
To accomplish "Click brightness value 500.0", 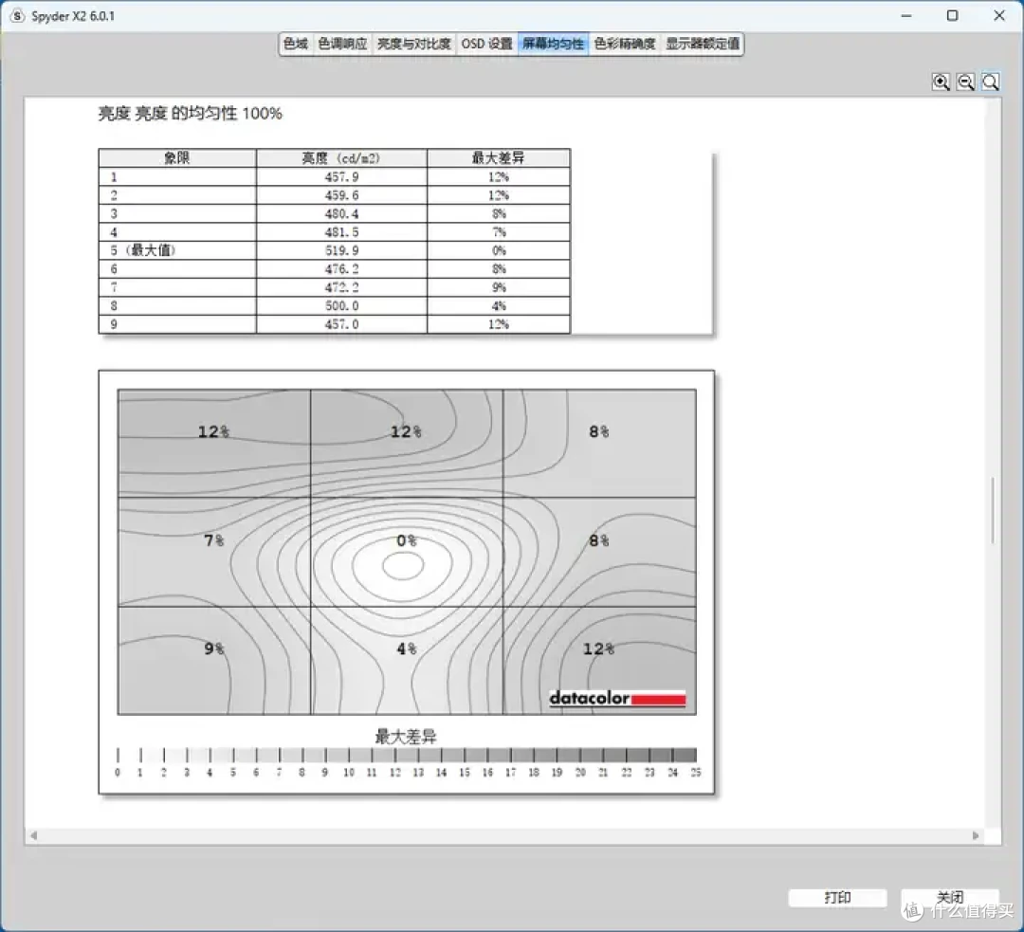I will click(x=341, y=305).
